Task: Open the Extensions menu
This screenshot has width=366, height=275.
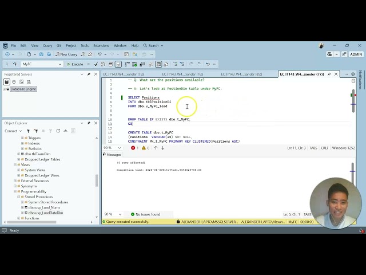Action: tap(101, 46)
